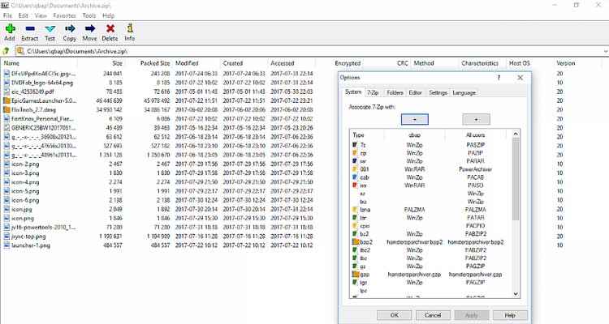The height and width of the screenshot is (324, 609).
Task: Click the file type list scroll down arrow
Action: [x=516, y=294]
